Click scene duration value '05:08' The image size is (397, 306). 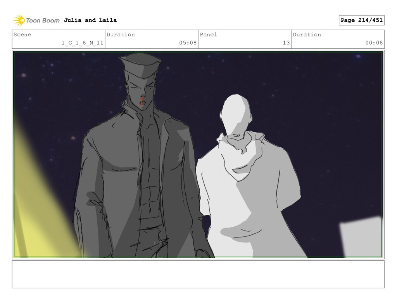pyautogui.click(x=188, y=43)
